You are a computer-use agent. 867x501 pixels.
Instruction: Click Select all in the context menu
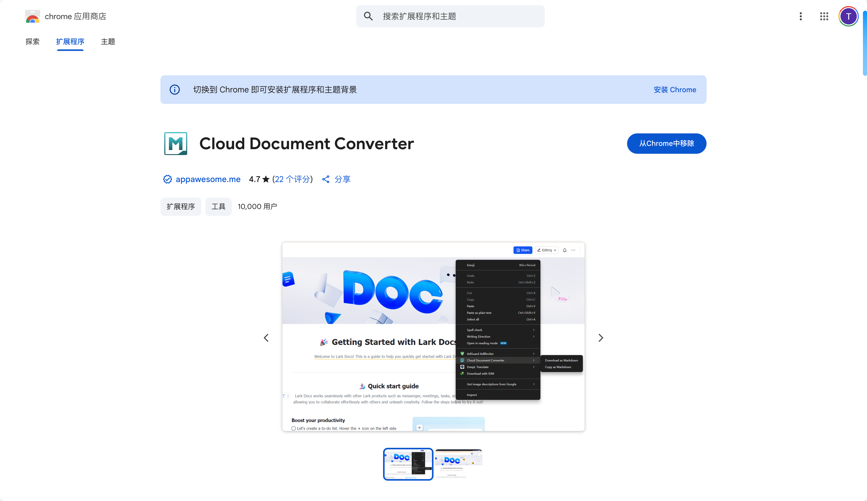(x=498, y=319)
